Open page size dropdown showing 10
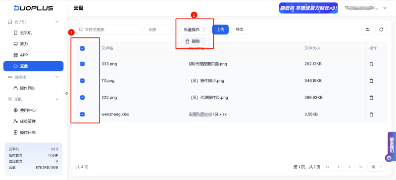396x180 pixels. coord(377,167)
